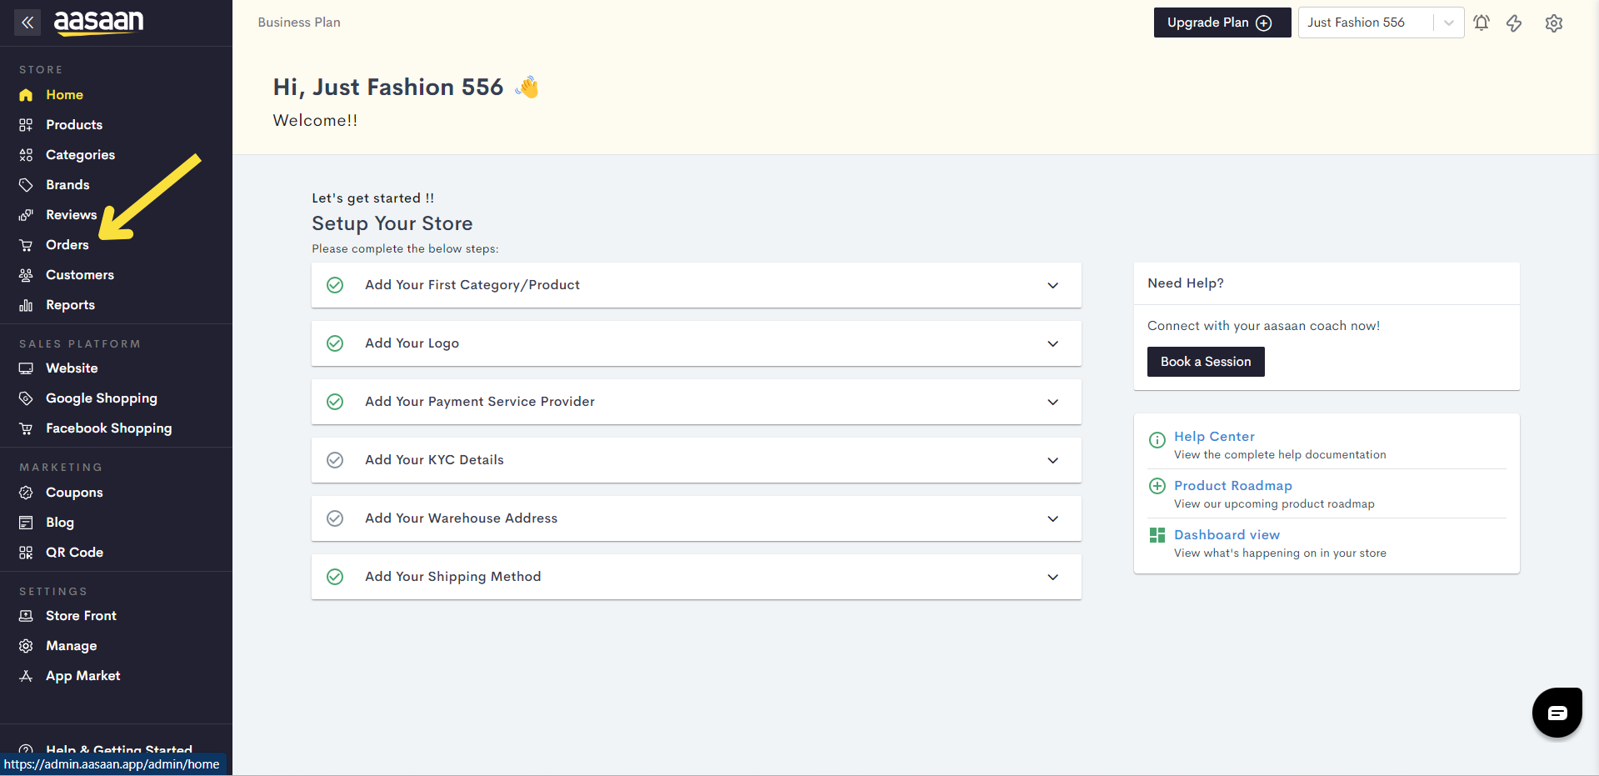Expand Add Your First Category/Product chevron
Viewport: 1599px width, 776px height.
pyautogui.click(x=1053, y=286)
